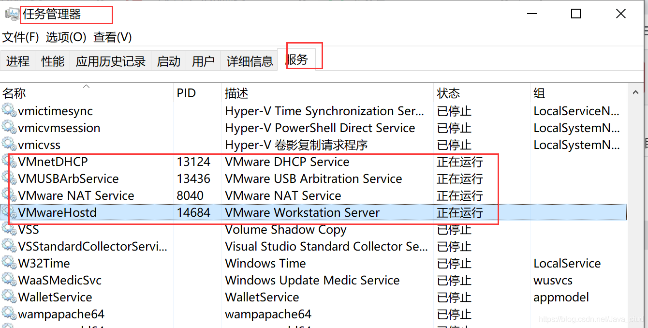Click the WalletService row icon
648x328 pixels.
point(9,297)
